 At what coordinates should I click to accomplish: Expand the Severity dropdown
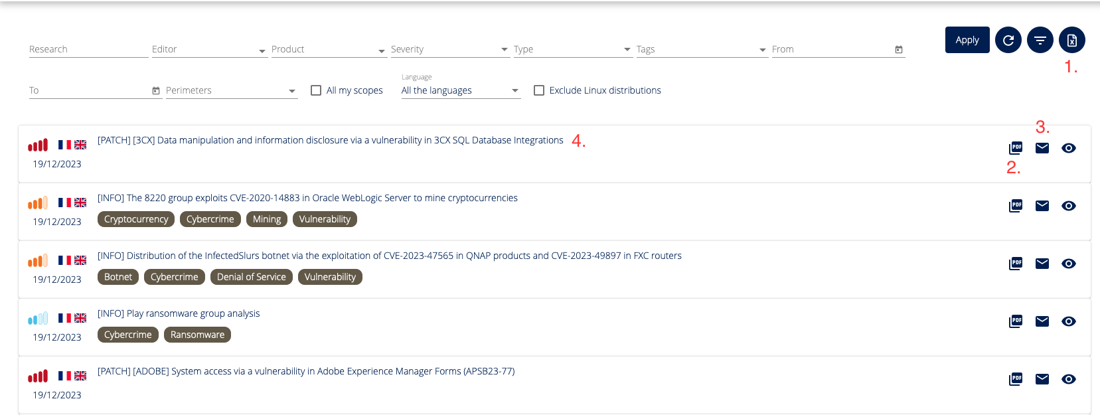[449, 50]
